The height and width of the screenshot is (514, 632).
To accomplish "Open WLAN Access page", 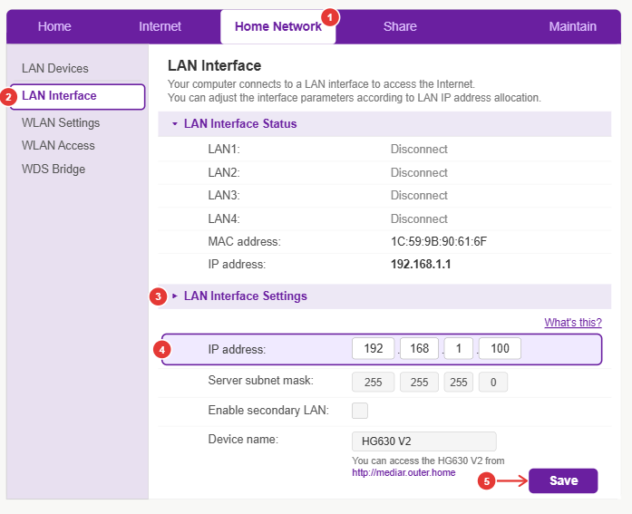I will 58,145.
